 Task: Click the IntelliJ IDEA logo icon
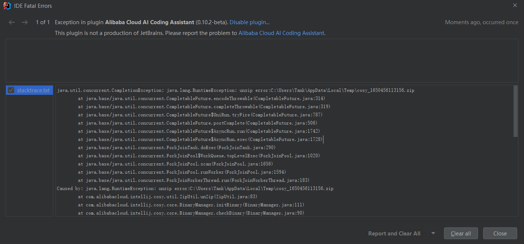pyautogui.click(x=7, y=6)
